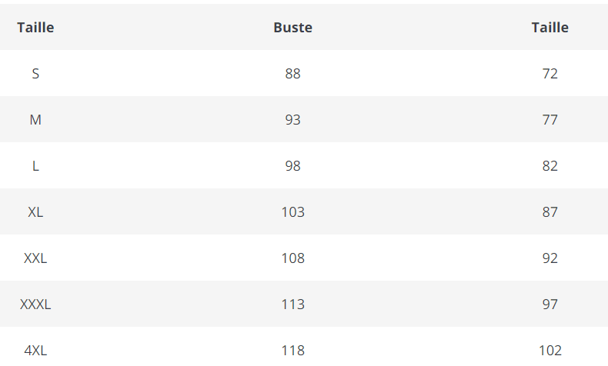Click bust value 88 in S row
The height and width of the screenshot is (366, 608).
click(x=292, y=74)
